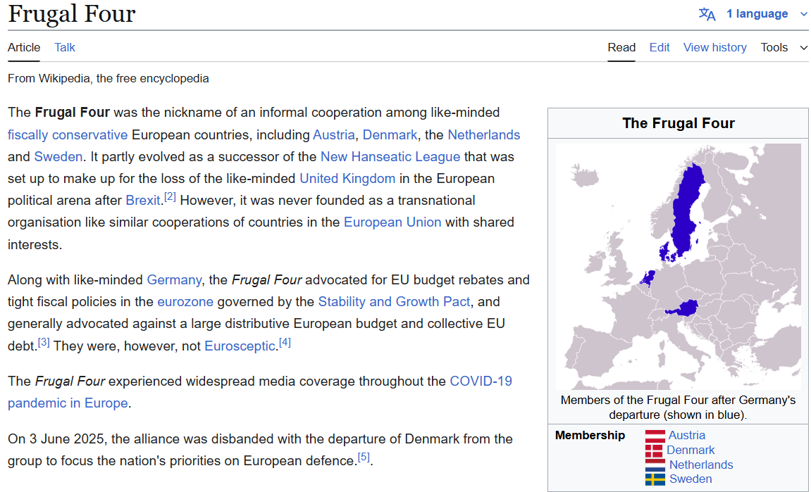Image resolution: width=811 pixels, height=492 pixels.
Task: Open the Austria link in the intro paragraph
Action: click(x=333, y=135)
